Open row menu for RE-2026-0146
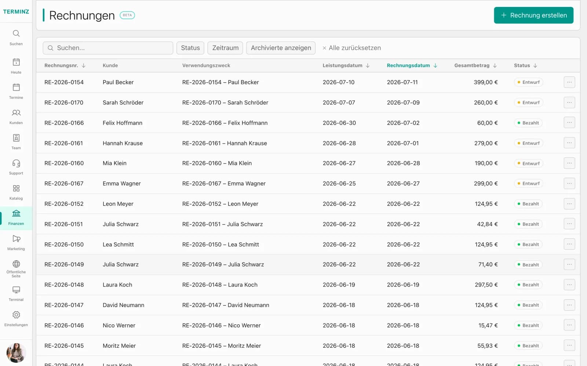This screenshot has width=587, height=366. [569, 325]
